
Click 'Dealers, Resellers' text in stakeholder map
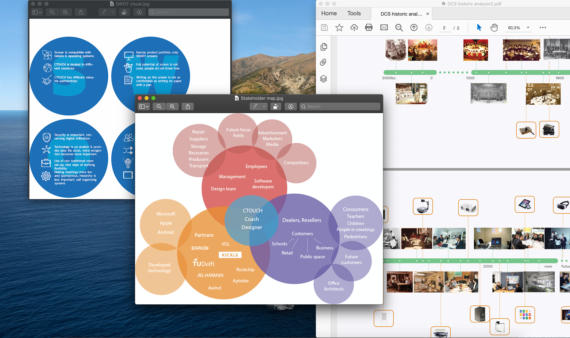[x=302, y=220]
